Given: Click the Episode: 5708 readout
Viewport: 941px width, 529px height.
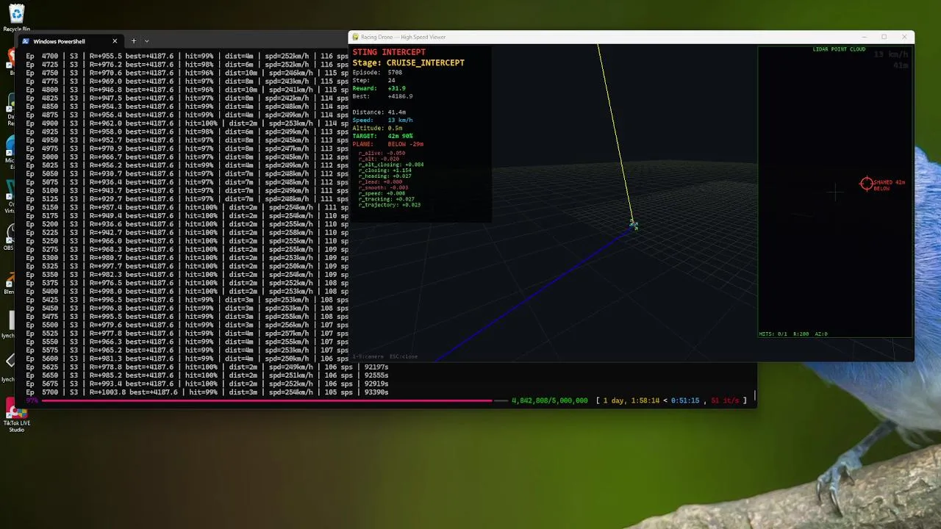Looking at the screenshot, I should click(x=377, y=73).
